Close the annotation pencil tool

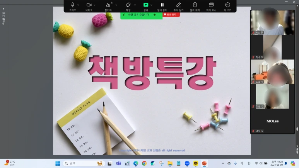(x=178, y=5)
